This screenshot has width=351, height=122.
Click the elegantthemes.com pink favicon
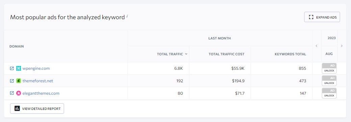[19, 93]
